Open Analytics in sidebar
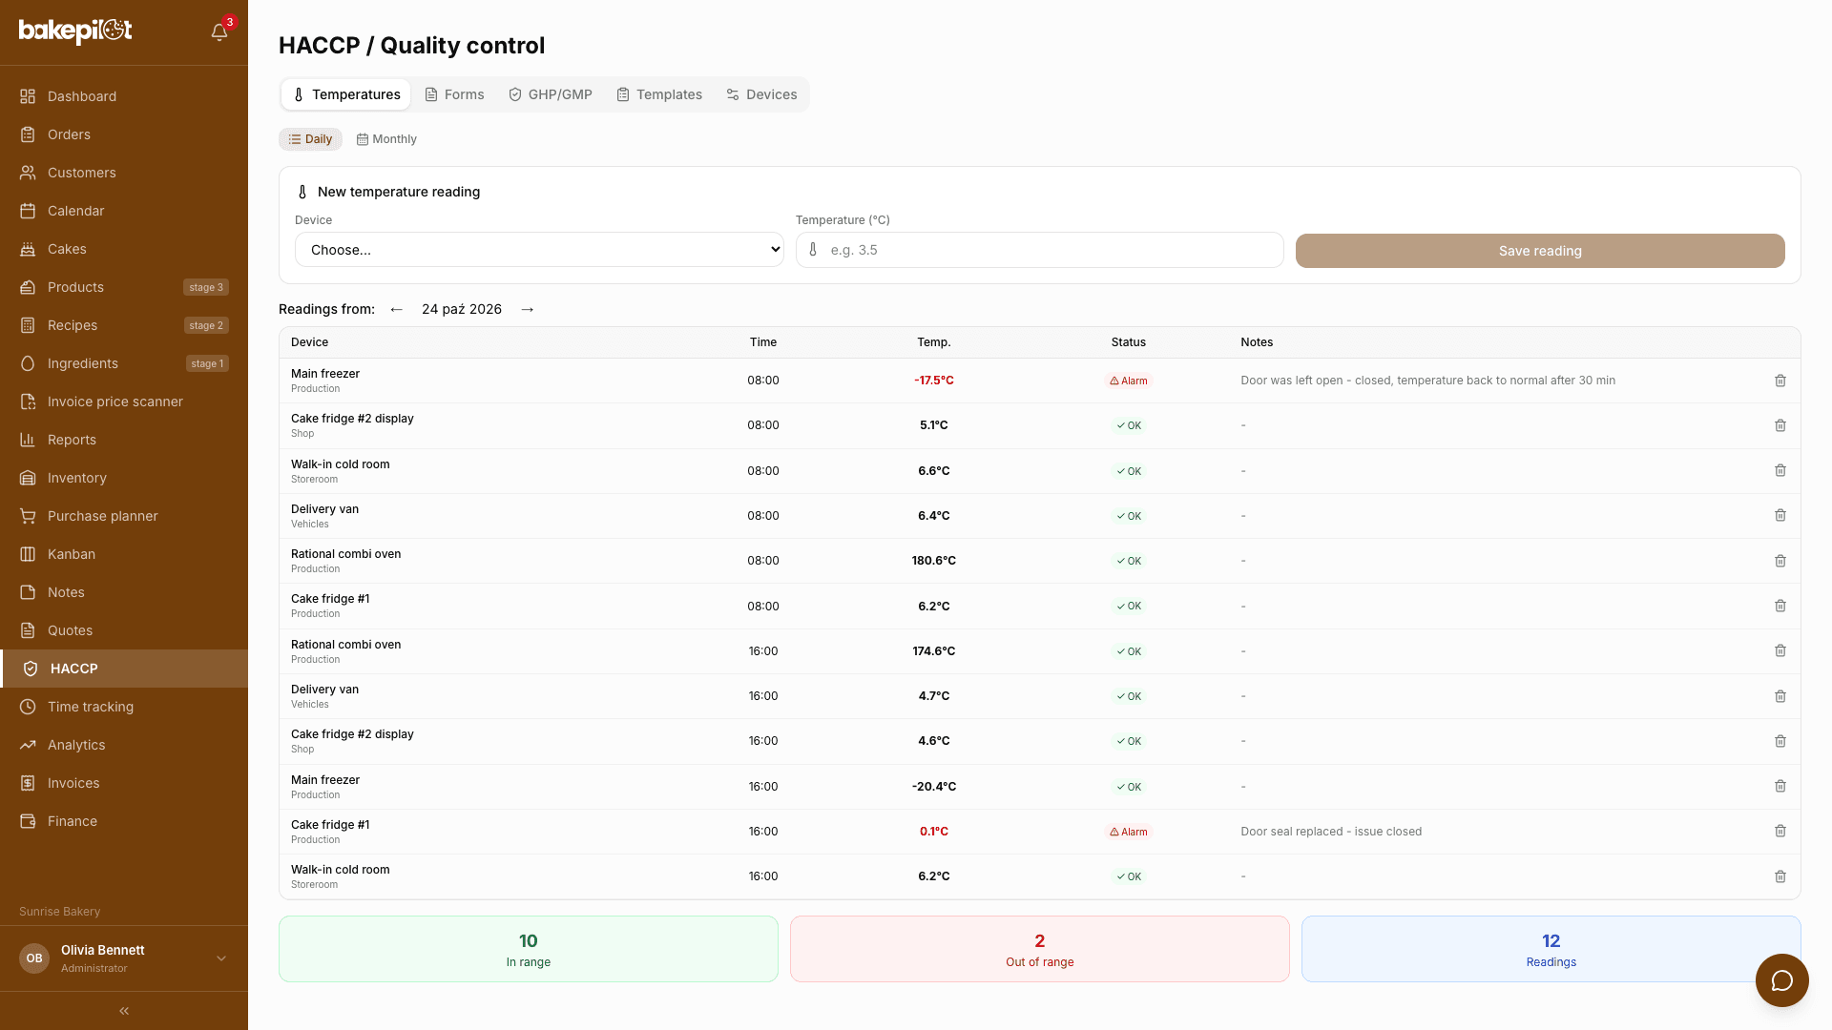 [124, 745]
